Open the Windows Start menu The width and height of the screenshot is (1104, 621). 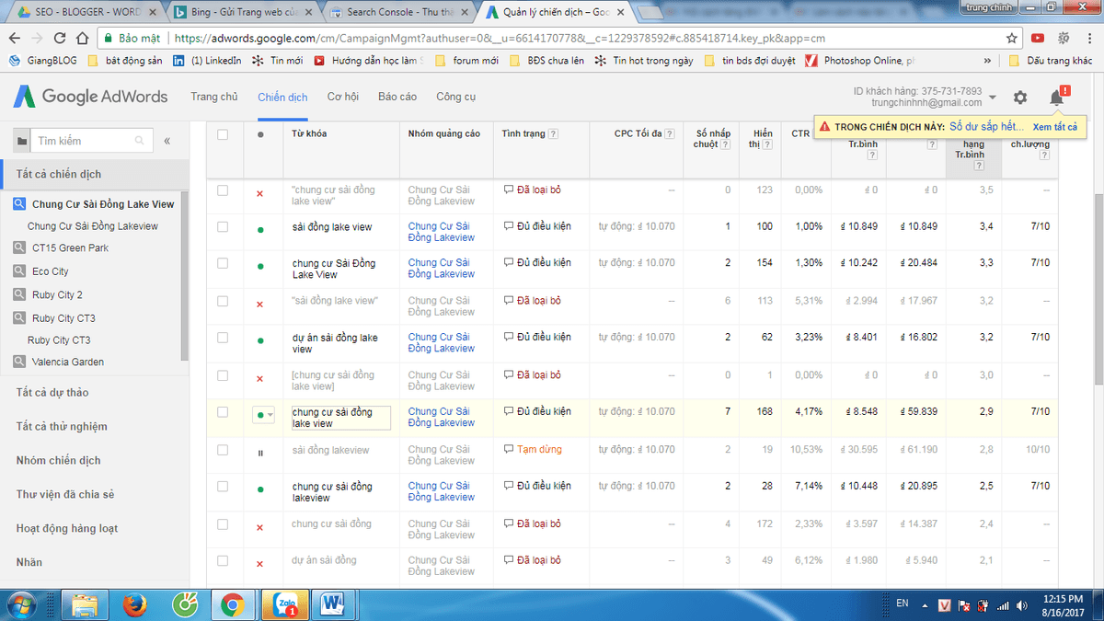click(x=23, y=604)
